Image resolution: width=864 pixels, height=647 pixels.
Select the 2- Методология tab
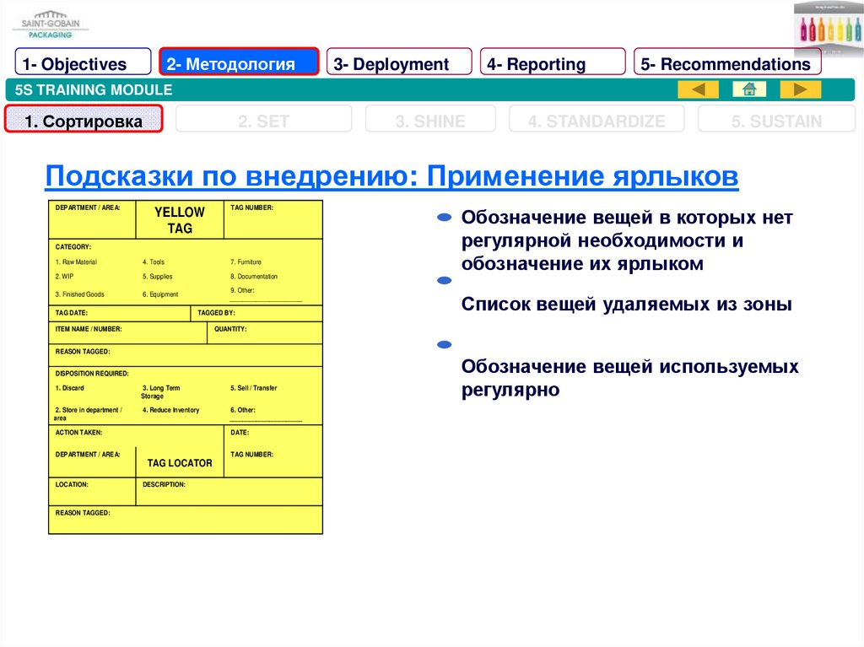[239, 63]
